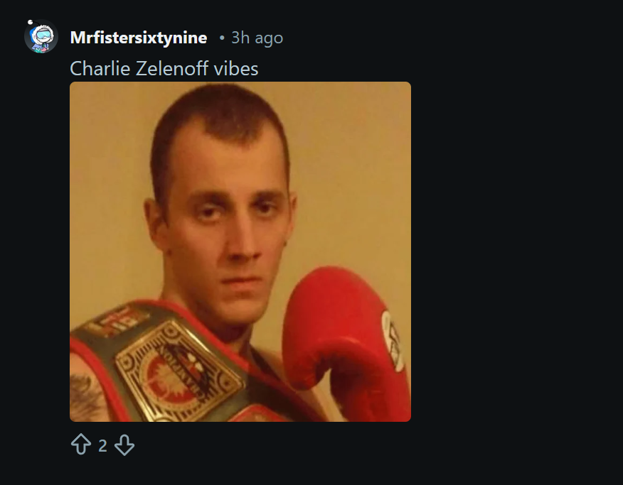This screenshot has width=623, height=485.
Task: Downvote the Mrfistersixtynine comment
Action: click(124, 445)
